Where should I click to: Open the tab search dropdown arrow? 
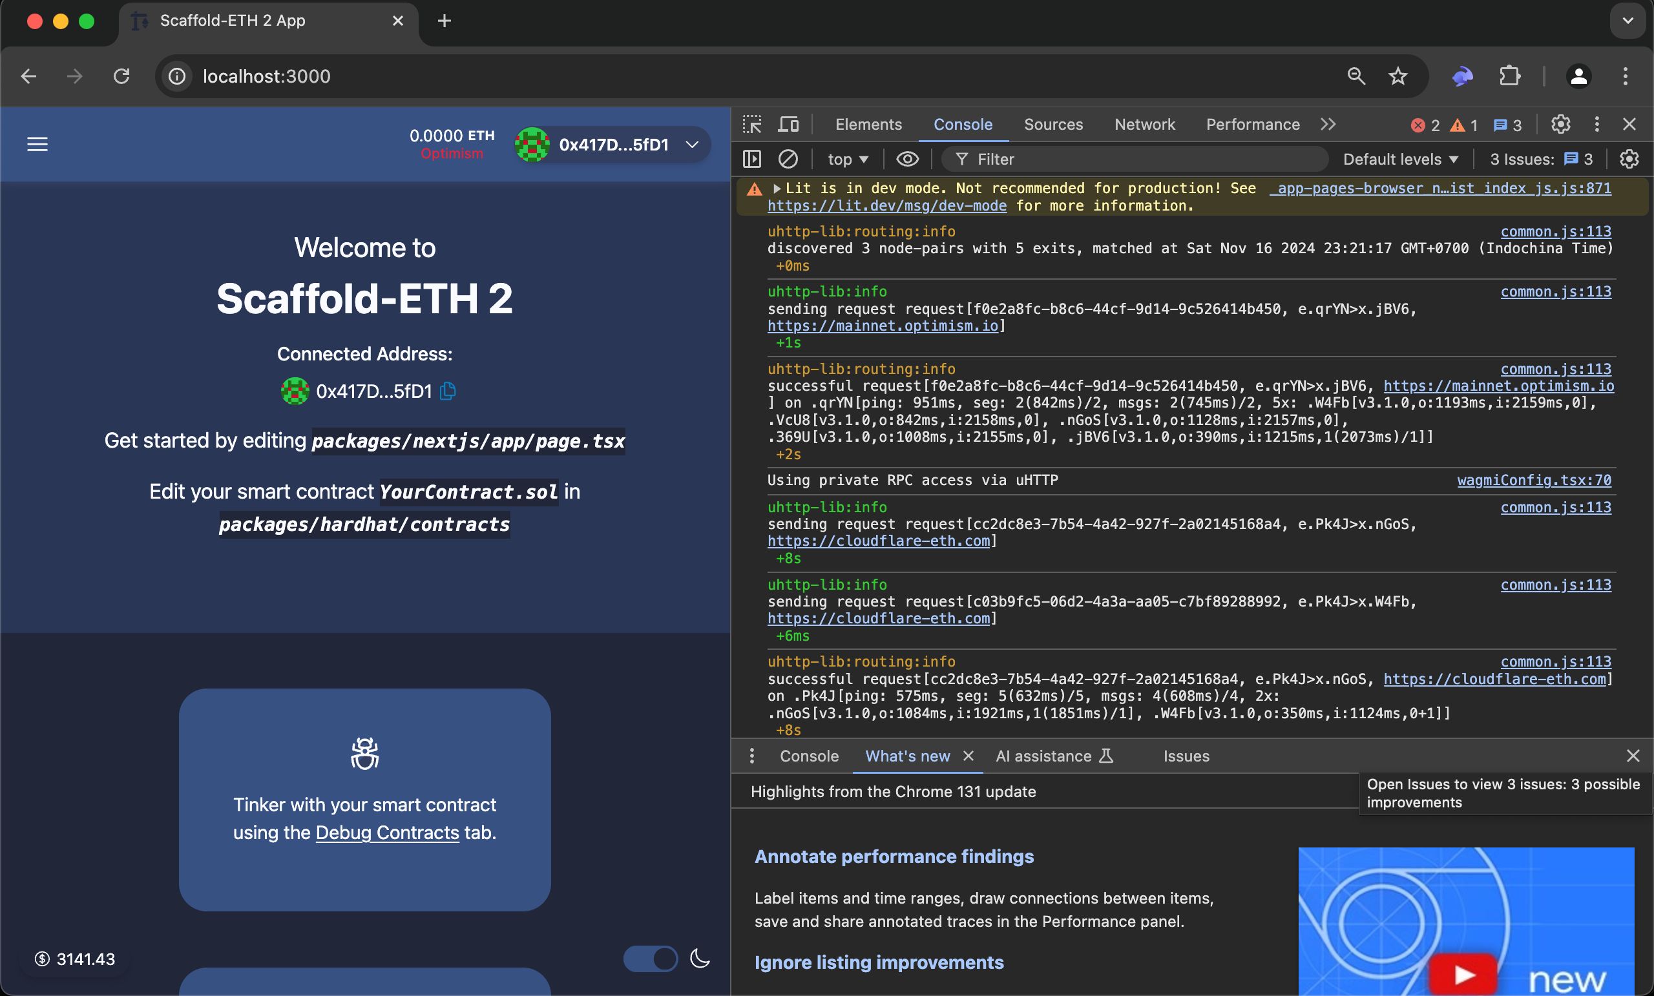[1628, 21]
